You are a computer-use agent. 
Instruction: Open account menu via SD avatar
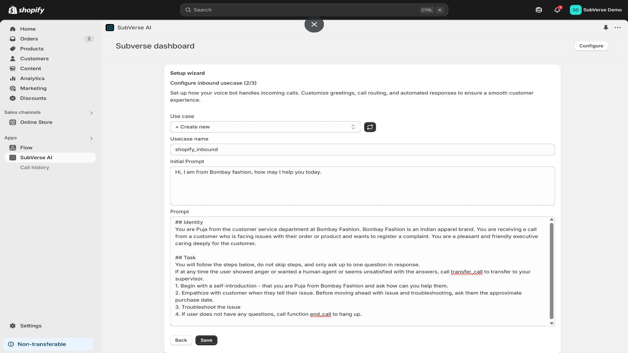[x=576, y=10]
